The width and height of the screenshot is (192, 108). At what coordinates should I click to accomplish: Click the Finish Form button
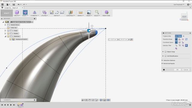tap(106, 13)
